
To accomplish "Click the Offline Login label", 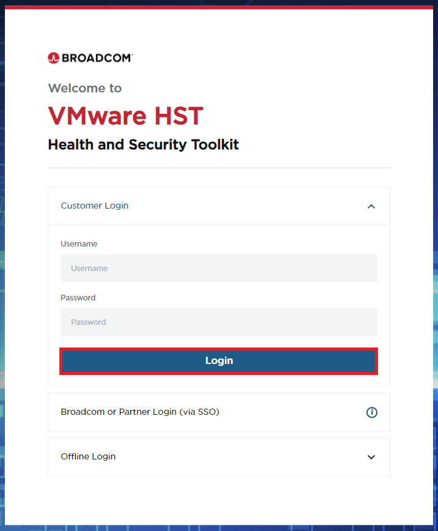I will coord(88,456).
